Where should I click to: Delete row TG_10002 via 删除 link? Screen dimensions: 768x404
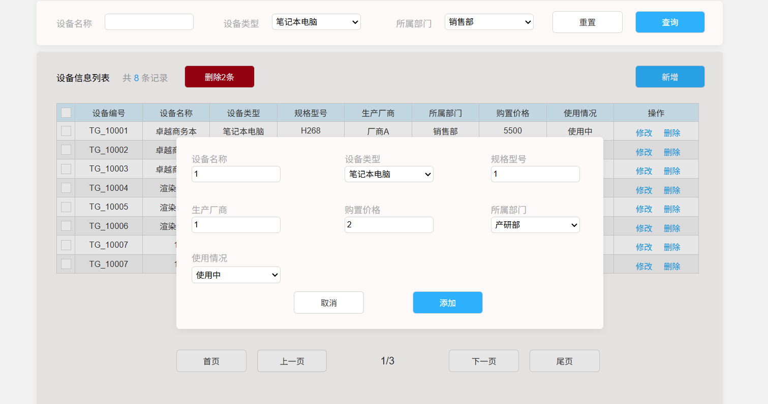pyautogui.click(x=672, y=152)
